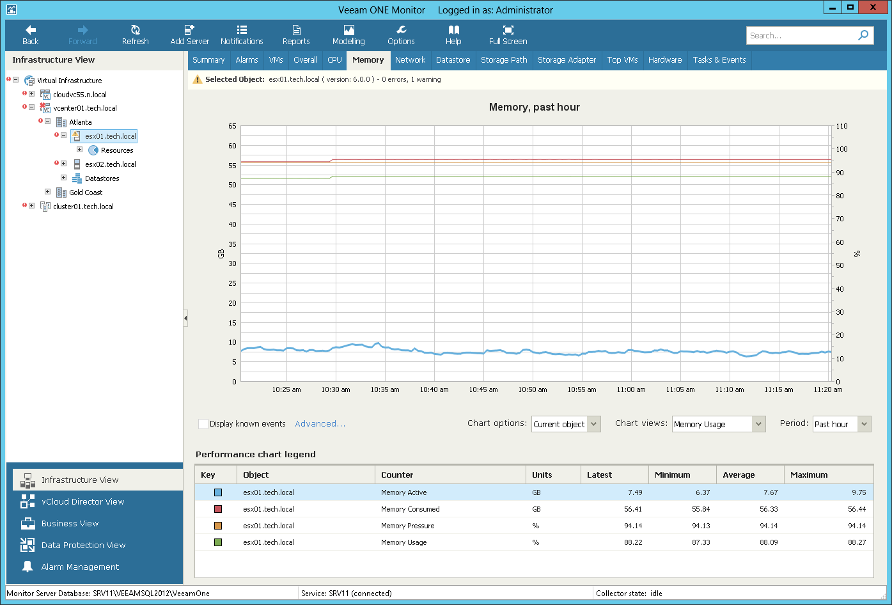
Task: Click the Datastores icon in tree
Action: click(77, 178)
